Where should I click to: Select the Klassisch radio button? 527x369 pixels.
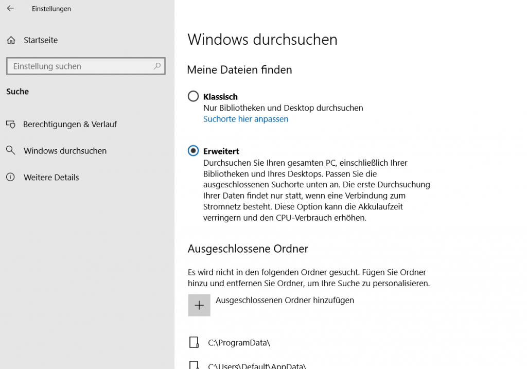pos(194,96)
